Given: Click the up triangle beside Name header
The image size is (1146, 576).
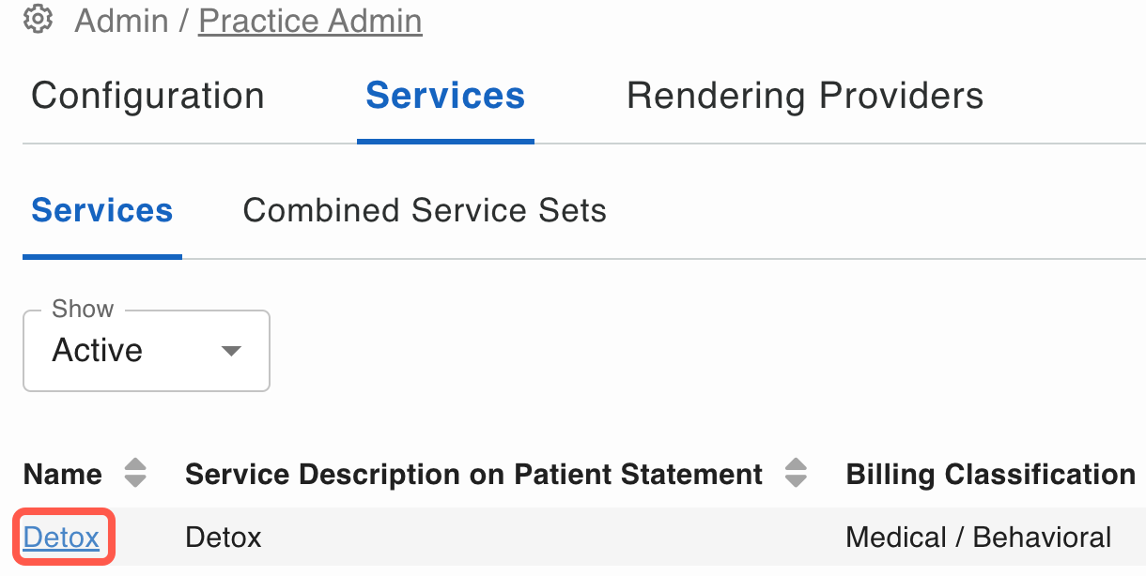Looking at the screenshot, I should coord(135,464).
